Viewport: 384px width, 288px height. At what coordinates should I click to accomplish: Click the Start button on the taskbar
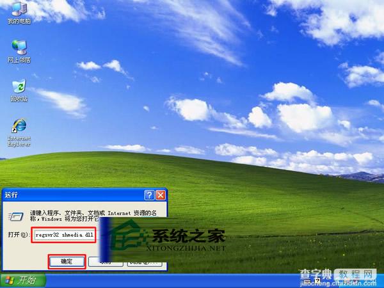(x=23, y=280)
